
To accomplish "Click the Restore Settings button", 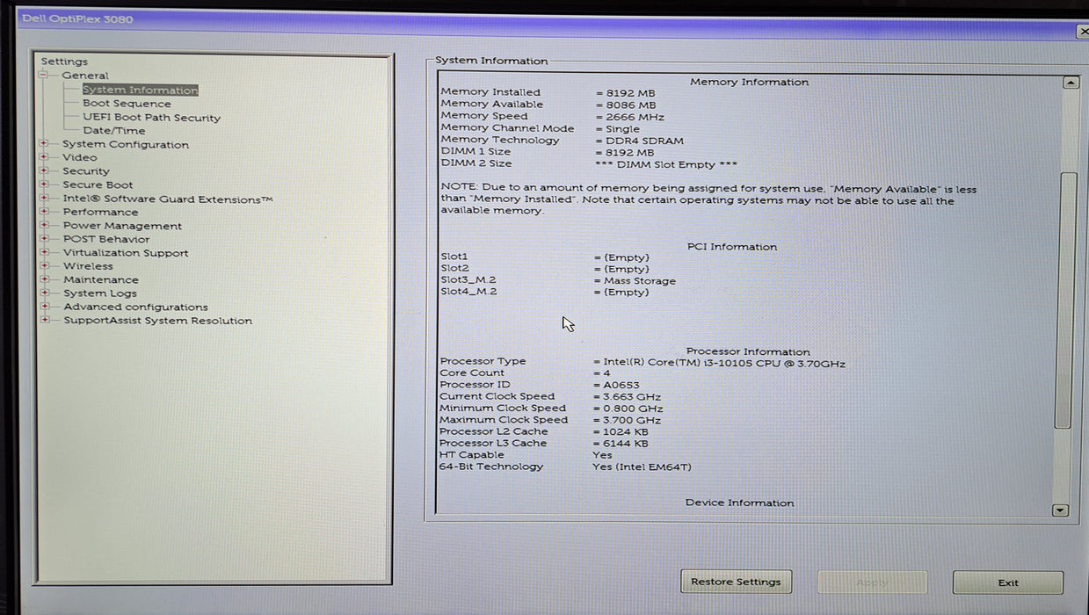I will [736, 582].
